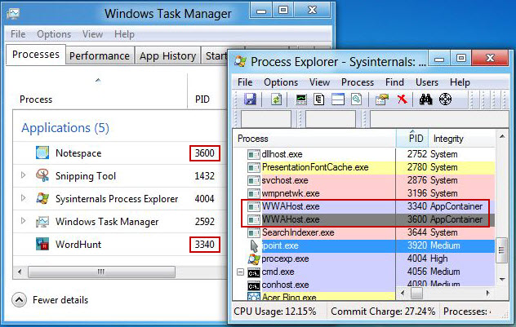Image resolution: width=516 pixels, height=327 pixels.
Task: Click the red X Kill Process icon
Action: [402, 99]
